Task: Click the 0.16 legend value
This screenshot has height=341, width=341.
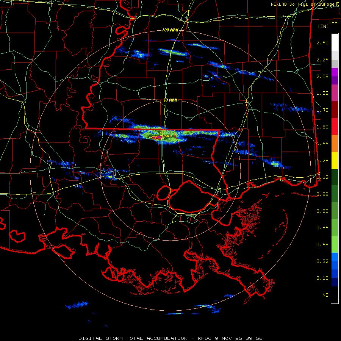Action: coord(322,278)
